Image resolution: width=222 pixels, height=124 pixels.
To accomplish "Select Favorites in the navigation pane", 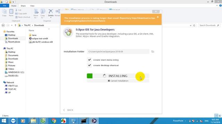I will tap(10, 32).
